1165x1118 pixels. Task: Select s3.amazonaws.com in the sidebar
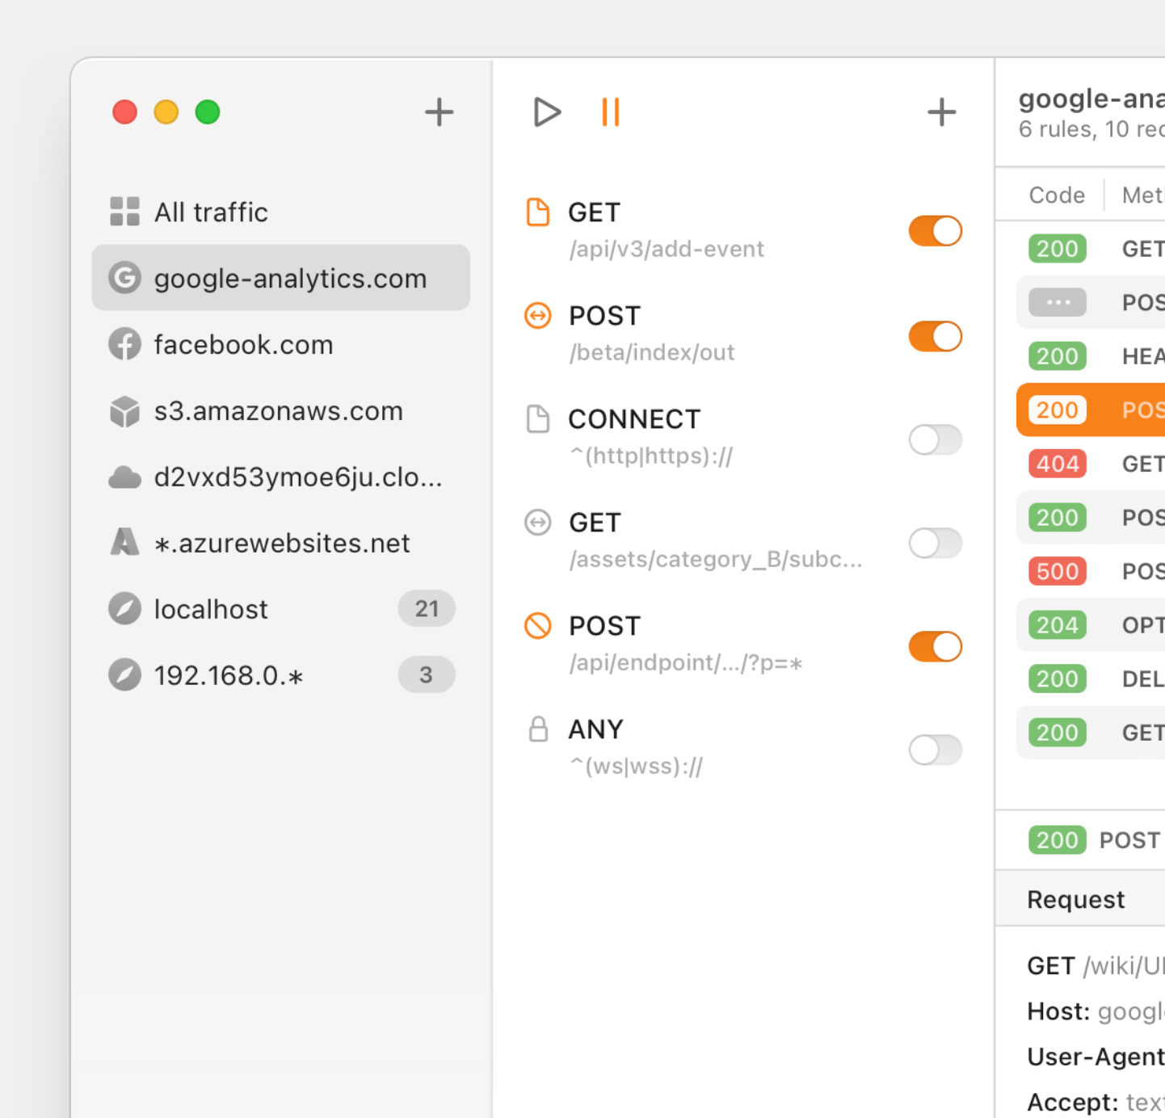pyautogui.click(x=278, y=411)
